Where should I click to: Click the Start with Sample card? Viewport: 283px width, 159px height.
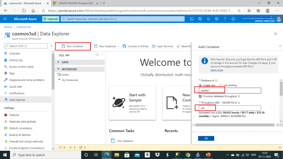click(x=132, y=103)
